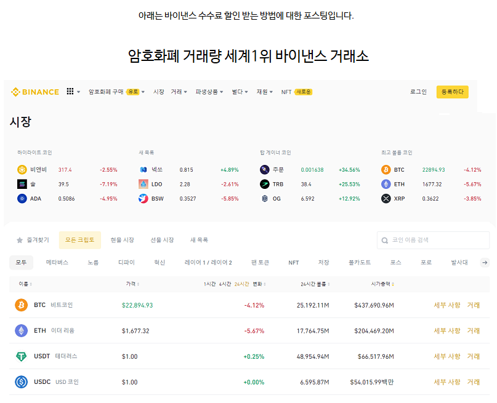Select the 레이어 1 / 레이어 2 filter
This screenshot has width=497, height=403.
coord(208,263)
